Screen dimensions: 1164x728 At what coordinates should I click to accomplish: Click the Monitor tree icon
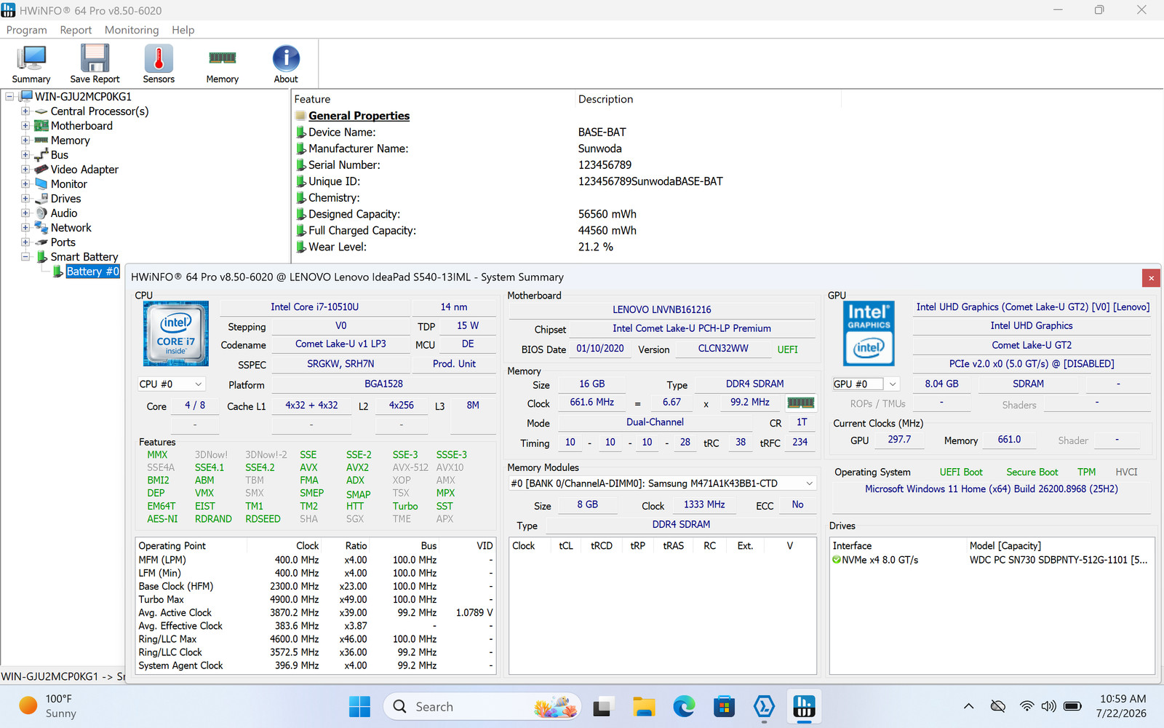(41, 184)
